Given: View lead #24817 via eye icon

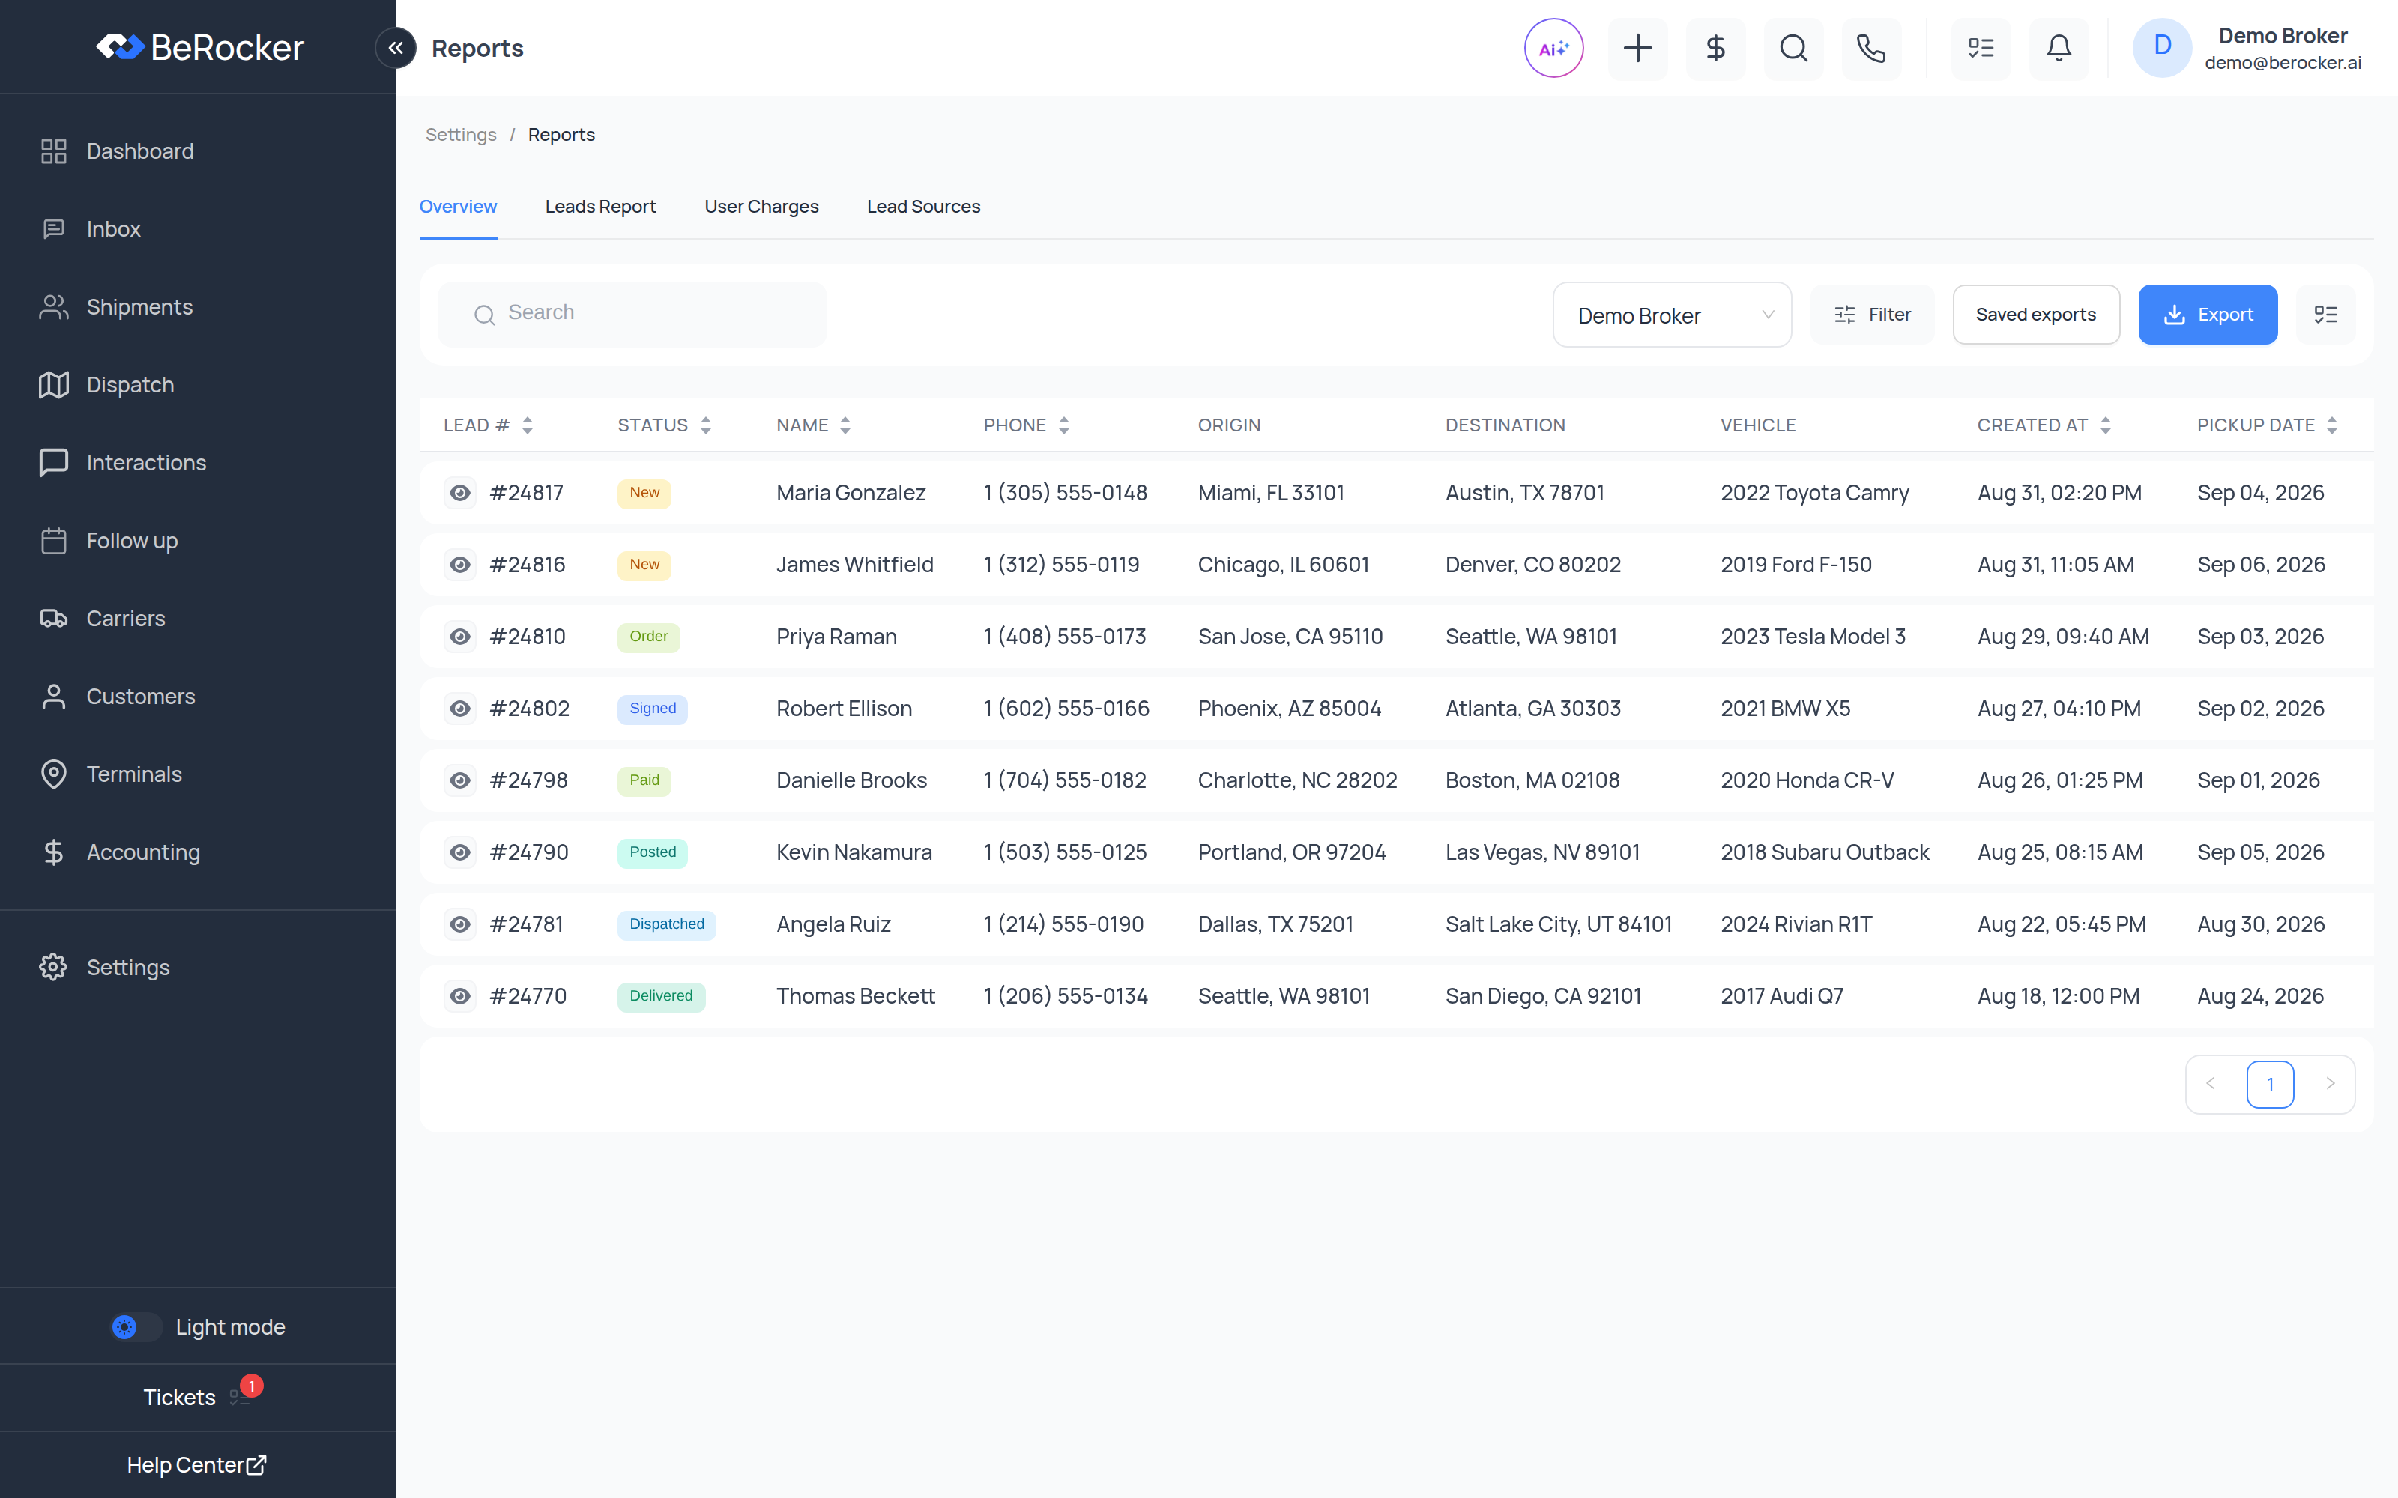Looking at the screenshot, I should pos(459,492).
